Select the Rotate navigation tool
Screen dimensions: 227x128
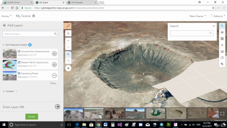click(x=68, y=61)
